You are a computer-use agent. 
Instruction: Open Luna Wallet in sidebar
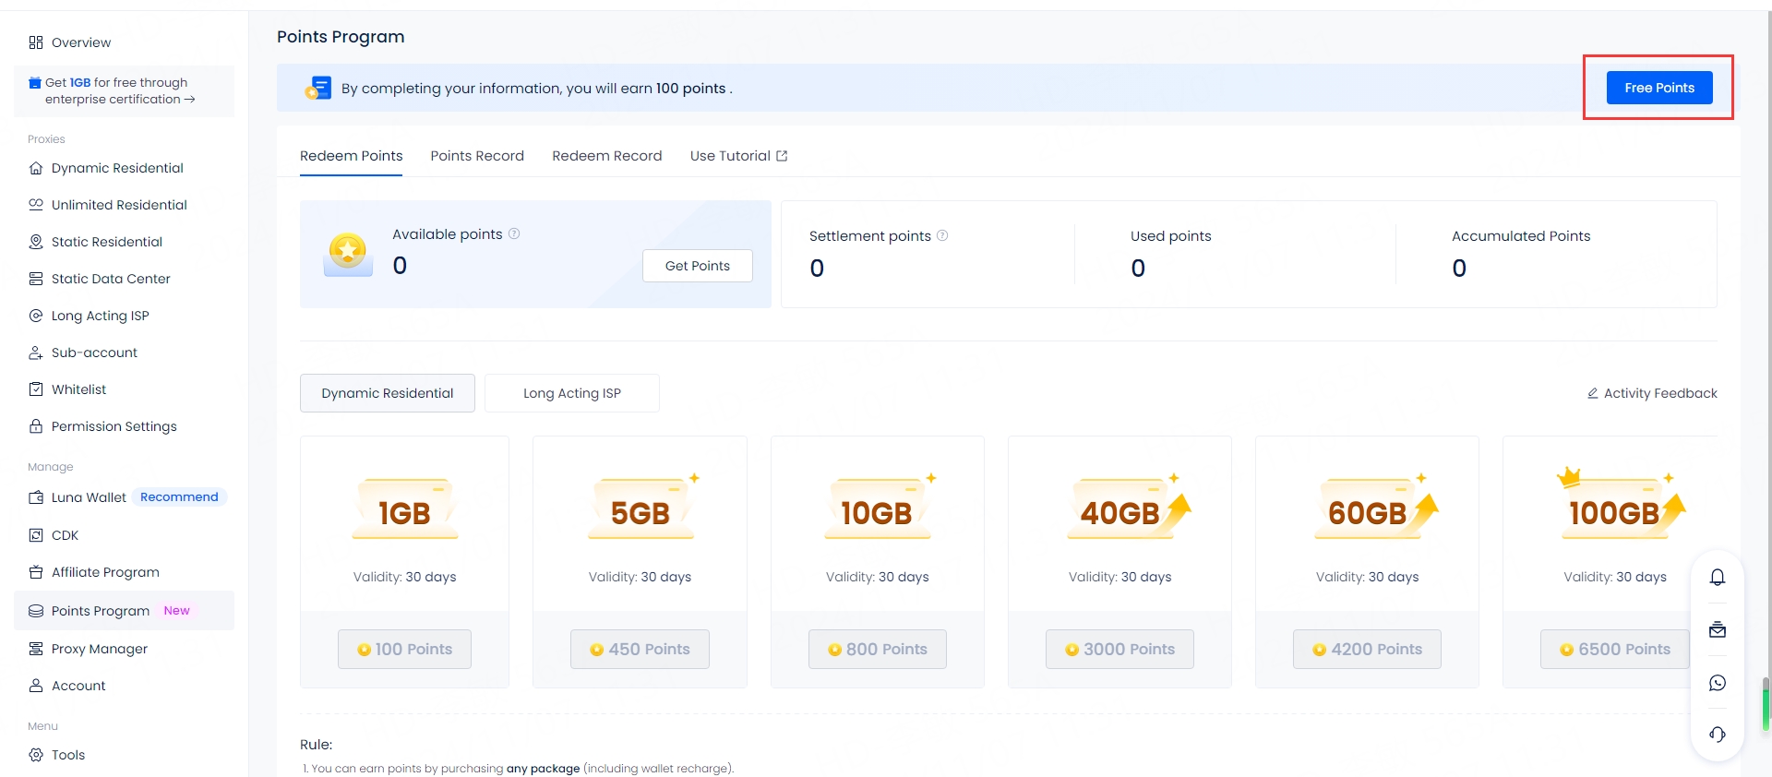click(89, 497)
